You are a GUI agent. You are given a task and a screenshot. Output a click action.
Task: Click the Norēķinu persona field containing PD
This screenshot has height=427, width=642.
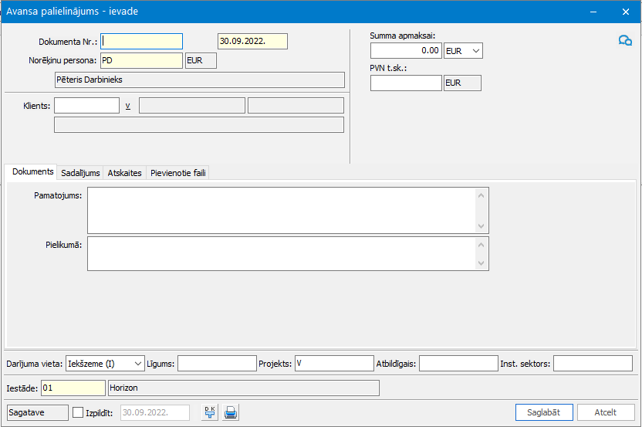[142, 61]
